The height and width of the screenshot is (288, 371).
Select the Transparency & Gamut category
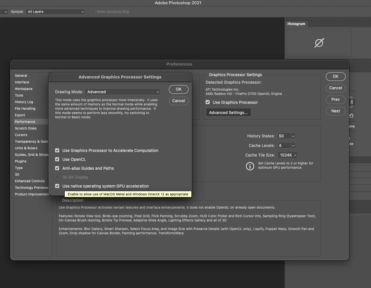[x=31, y=141]
